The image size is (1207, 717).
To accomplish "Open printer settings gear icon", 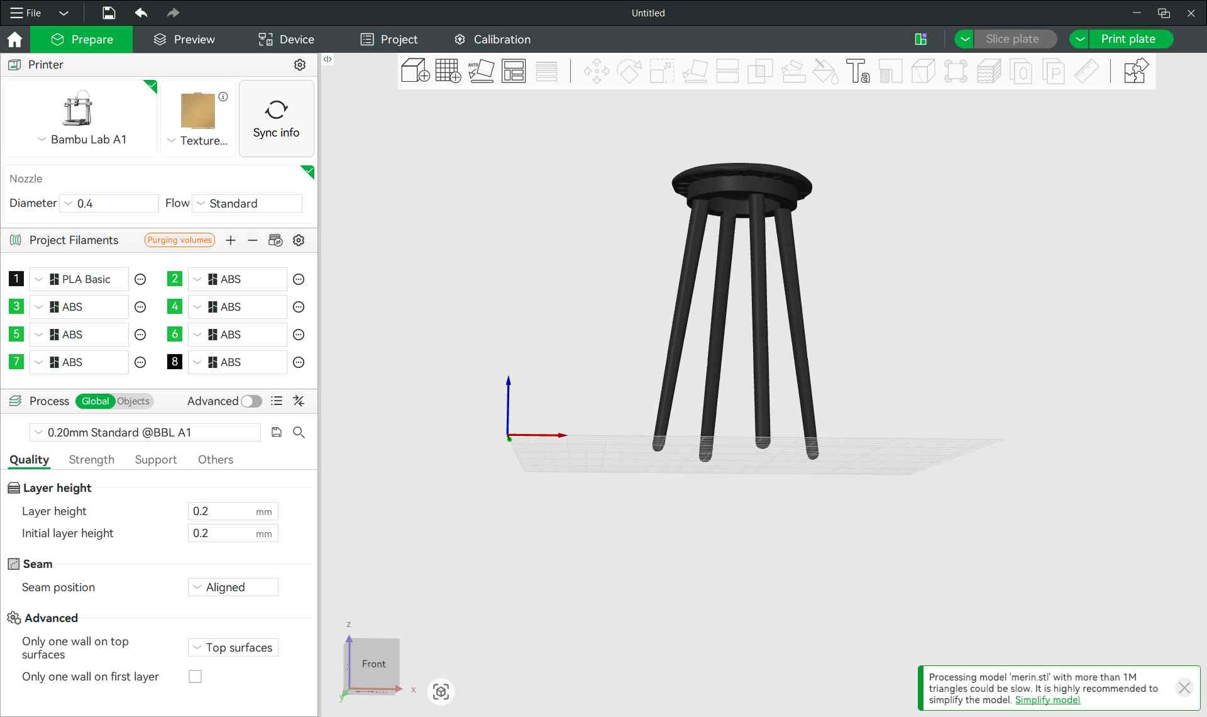I will click(300, 65).
